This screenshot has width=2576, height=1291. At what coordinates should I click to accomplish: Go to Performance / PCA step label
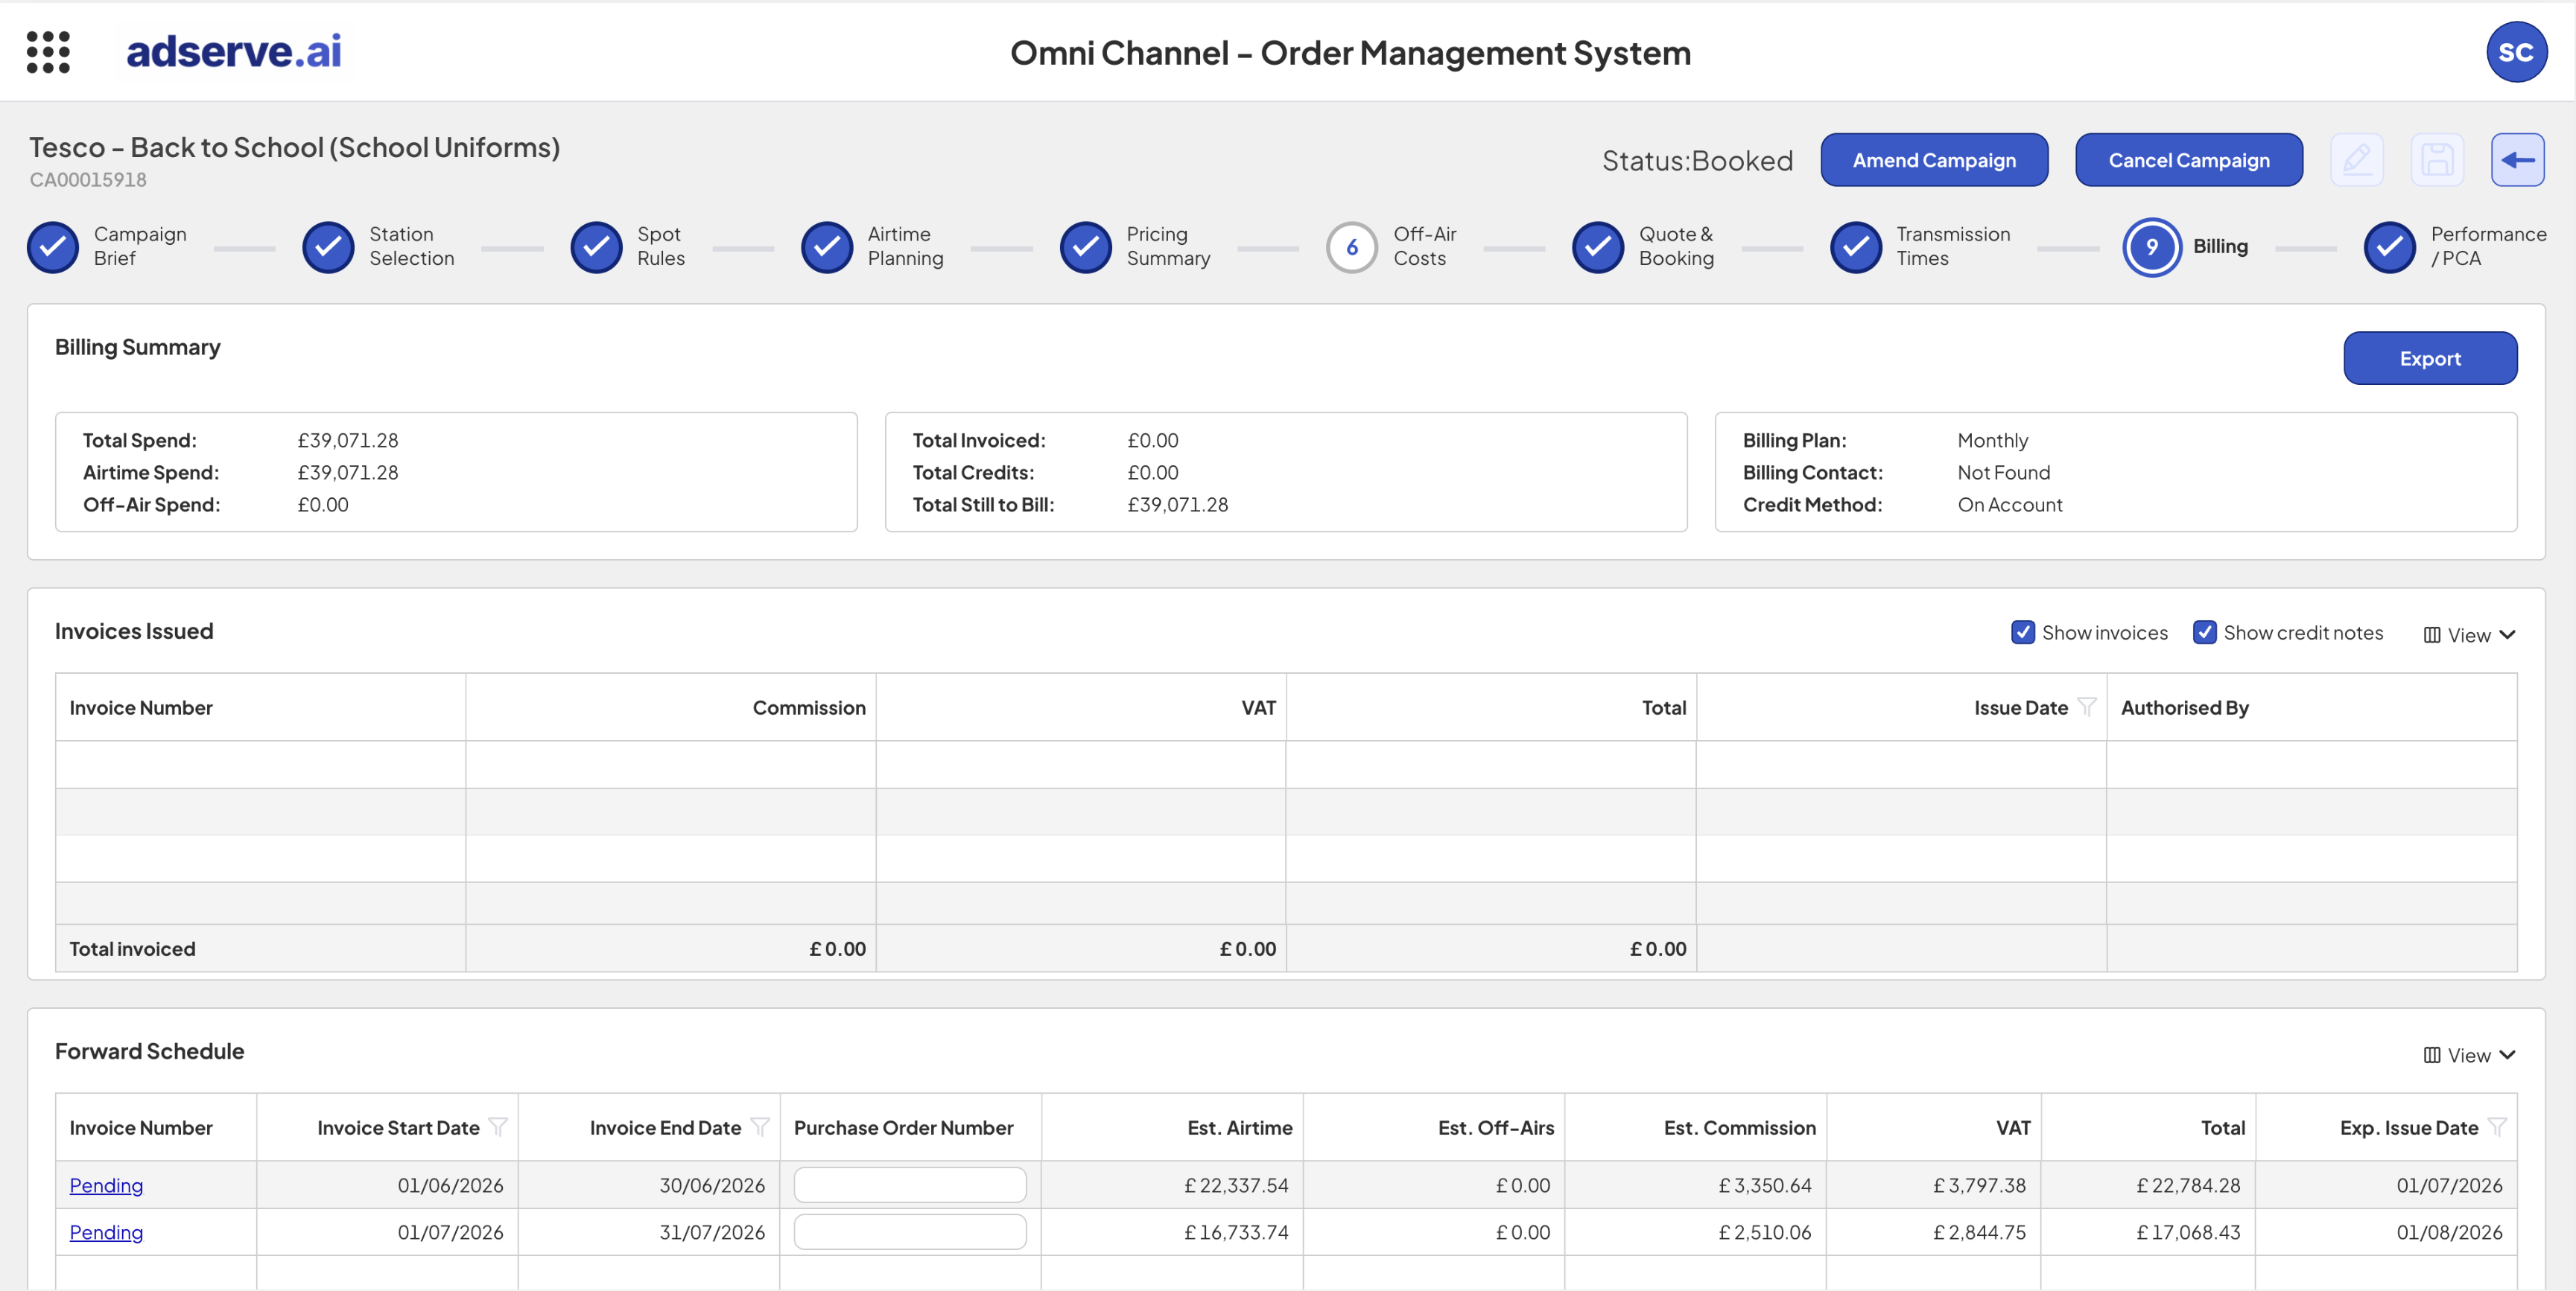[2488, 246]
